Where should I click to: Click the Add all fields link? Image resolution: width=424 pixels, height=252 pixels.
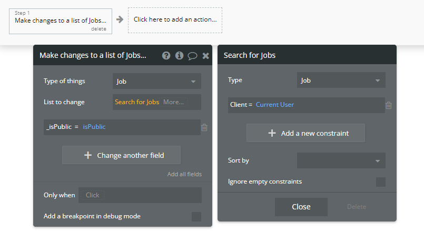[x=184, y=174]
